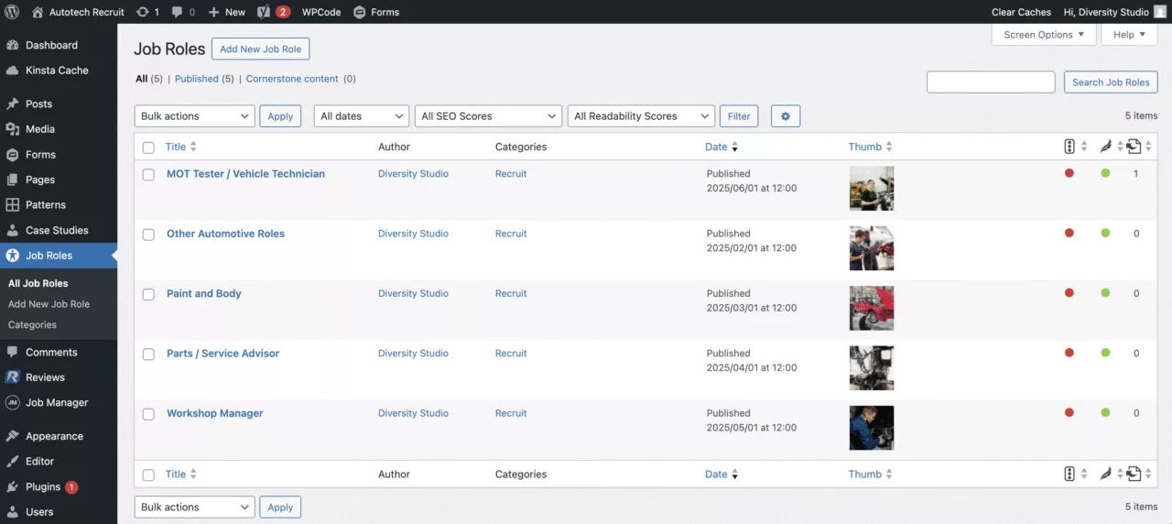1172x524 pixels.
Task: Click the gear settings button beside Filter
Action: 786,116
